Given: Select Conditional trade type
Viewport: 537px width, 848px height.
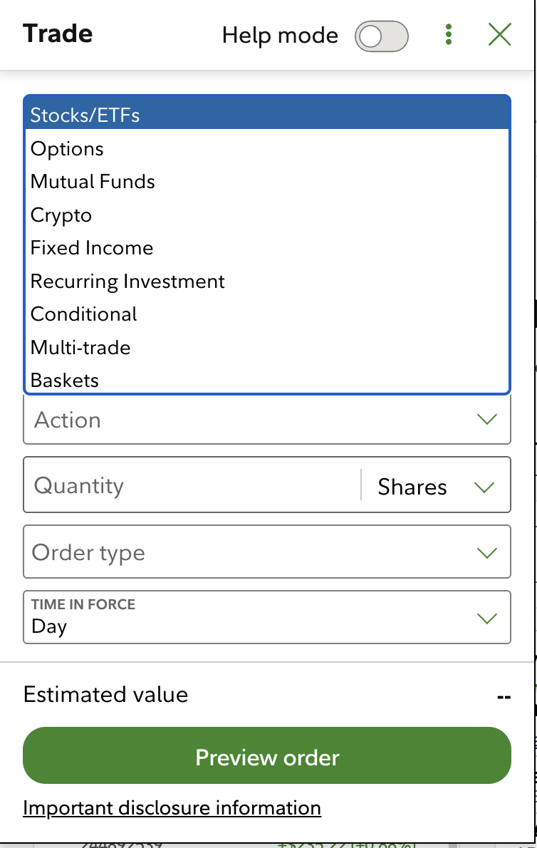Looking at the screenshot, I should [267, 314].
